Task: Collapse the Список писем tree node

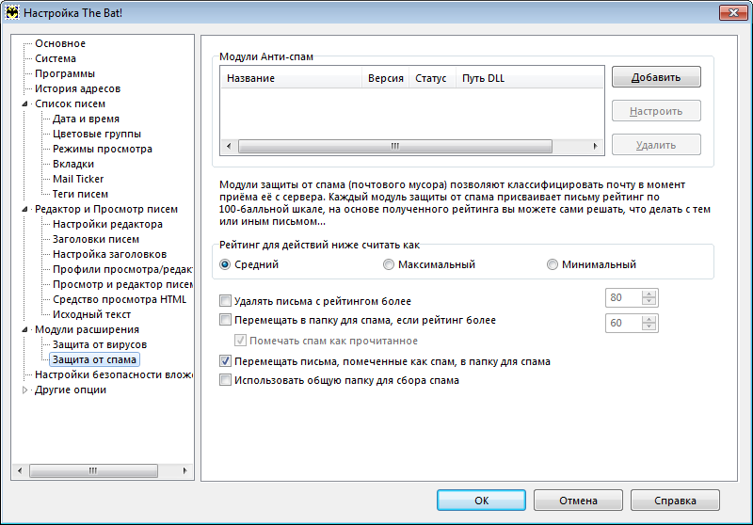Action: click(x=24, y=104)
